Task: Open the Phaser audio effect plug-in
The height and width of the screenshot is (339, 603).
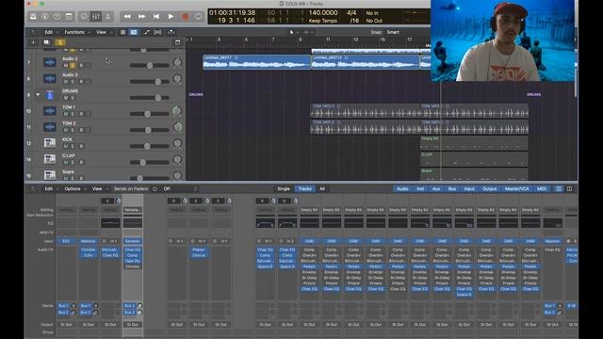Action: point(199,250)
